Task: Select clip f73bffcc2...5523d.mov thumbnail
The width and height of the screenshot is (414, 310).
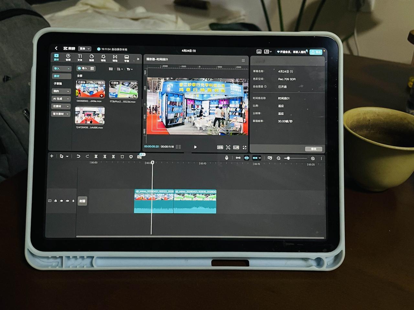Action: 124,89
